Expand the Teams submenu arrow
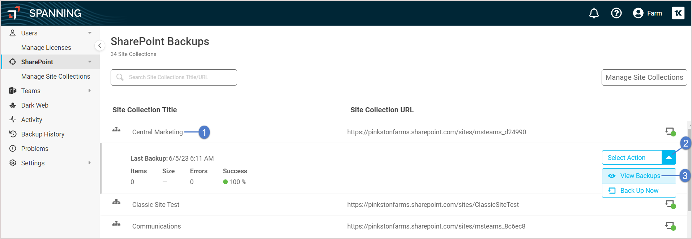The image size is (692, 239). tap(90, 91)
